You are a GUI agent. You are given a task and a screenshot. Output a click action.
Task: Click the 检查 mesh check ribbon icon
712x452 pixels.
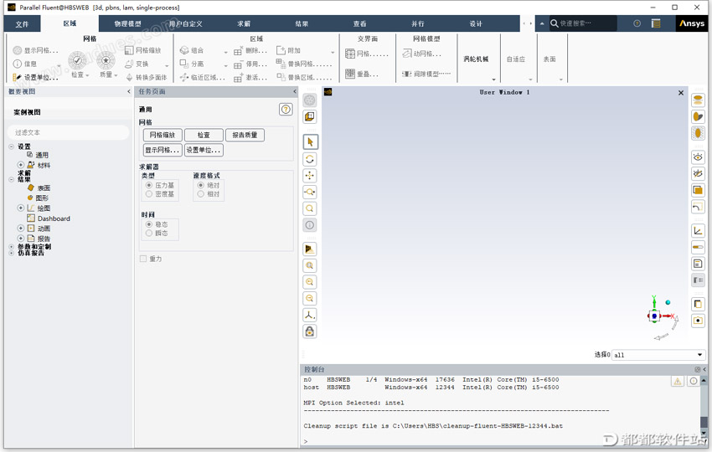click(x=77, y=60)
